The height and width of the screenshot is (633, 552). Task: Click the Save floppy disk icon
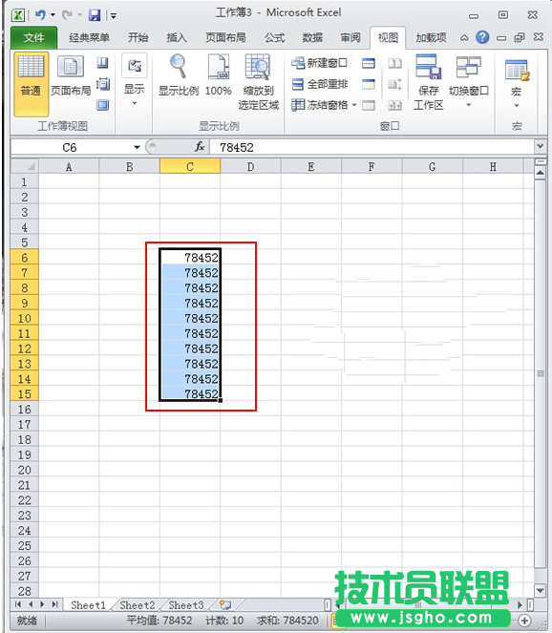pos(95,15)
